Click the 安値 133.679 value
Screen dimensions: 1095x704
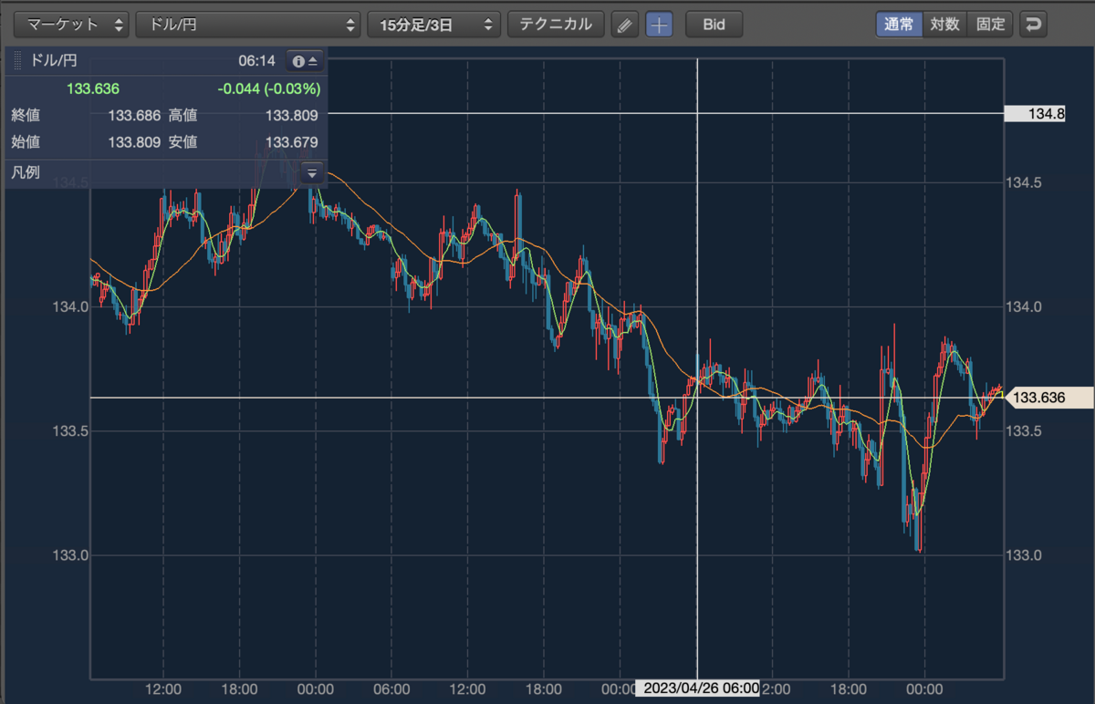291,142
